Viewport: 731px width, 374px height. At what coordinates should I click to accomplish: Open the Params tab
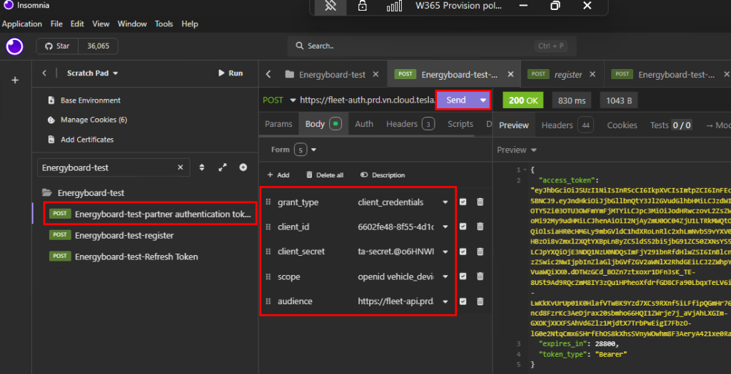click(278, 124)
